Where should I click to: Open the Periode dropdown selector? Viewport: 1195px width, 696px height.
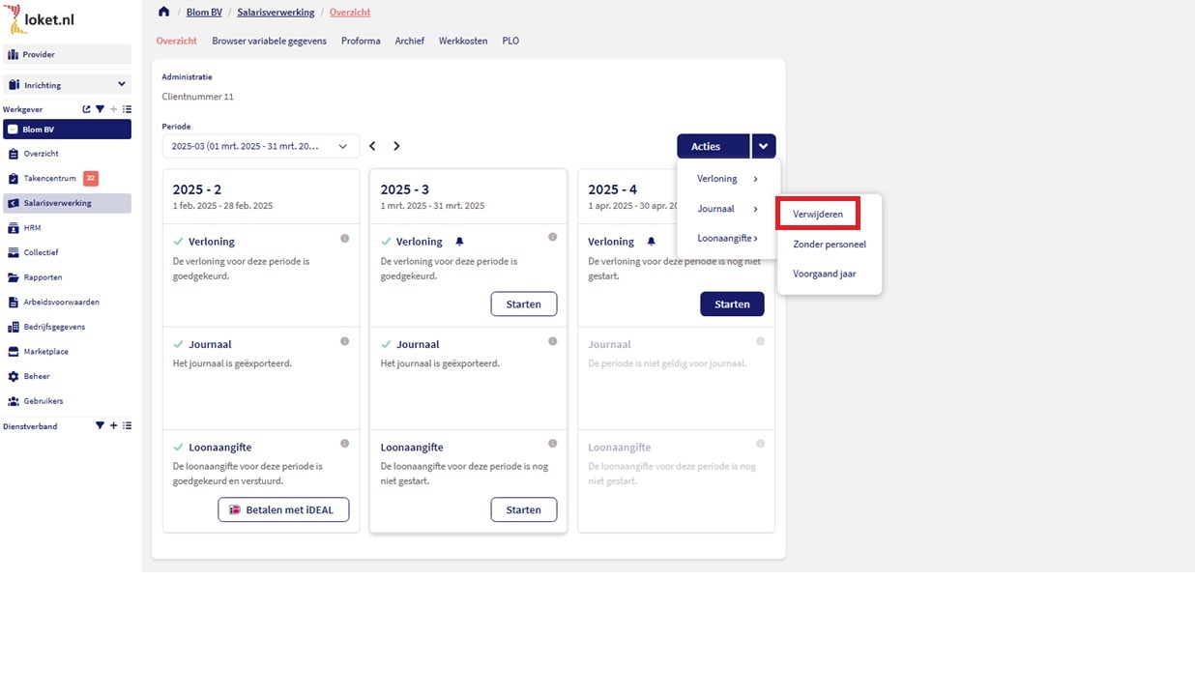260,146
